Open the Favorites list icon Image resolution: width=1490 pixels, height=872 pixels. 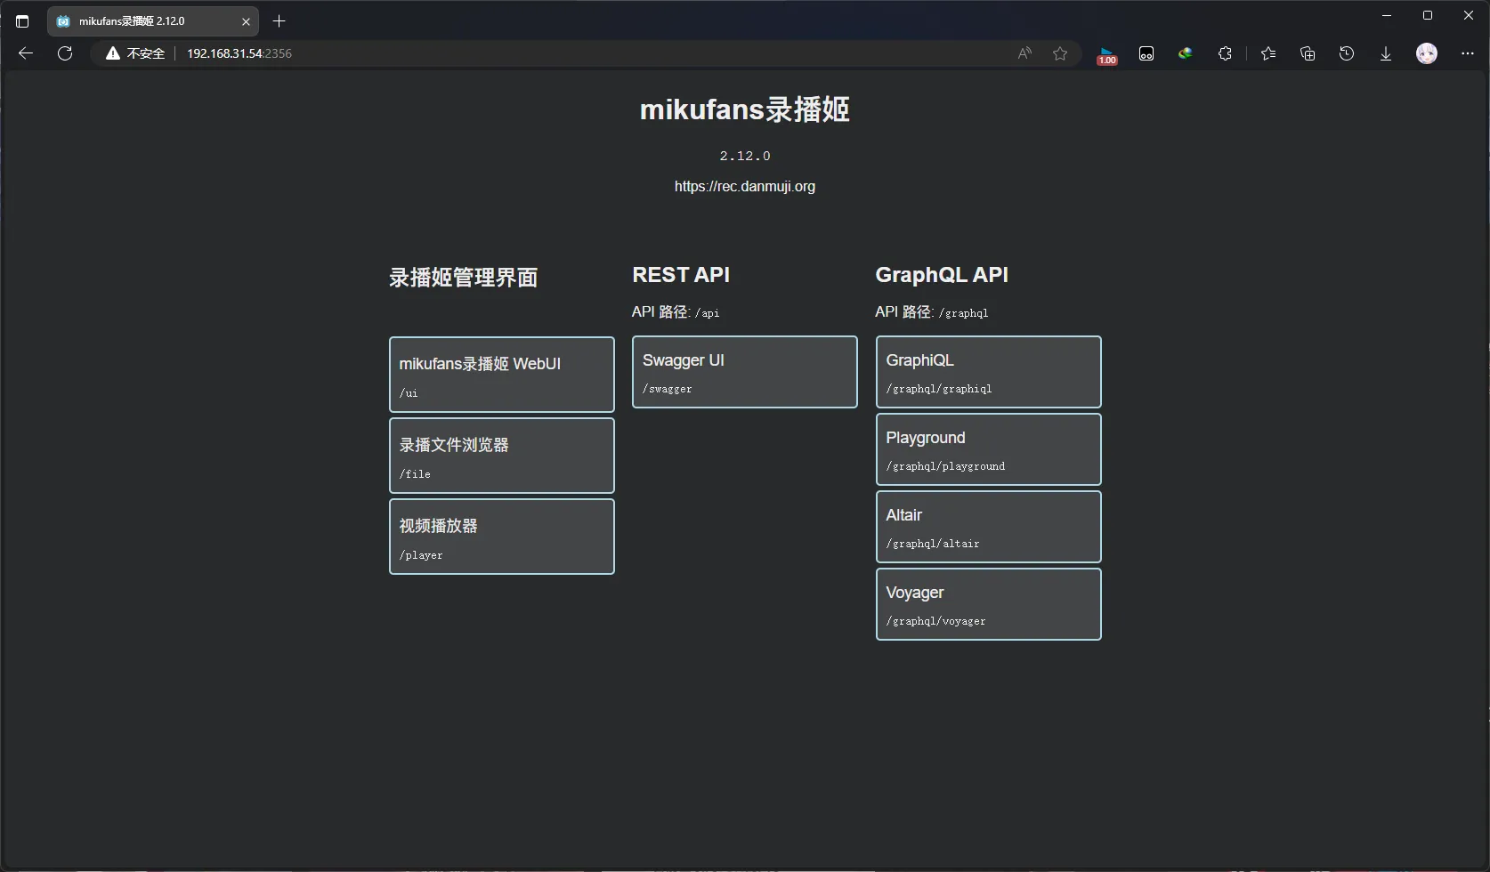[x=1268, y=53]
